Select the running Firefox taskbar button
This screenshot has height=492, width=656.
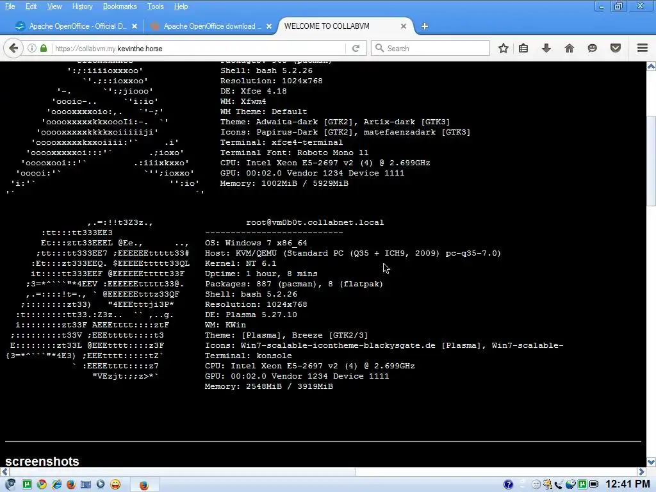144,485
